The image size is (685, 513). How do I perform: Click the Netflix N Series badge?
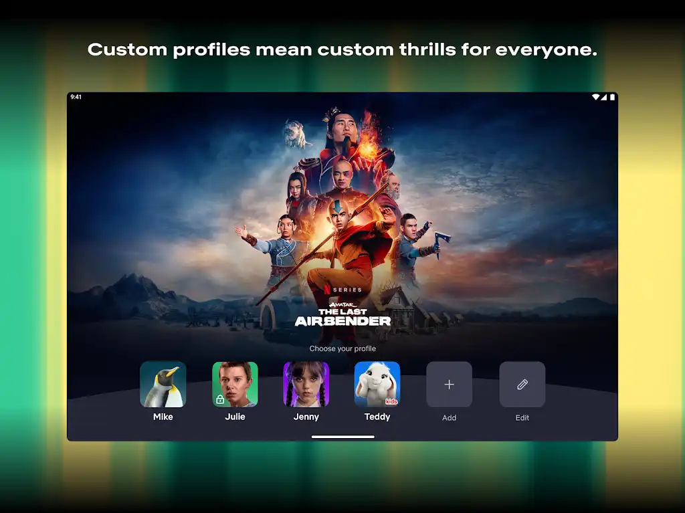(343, 289)
